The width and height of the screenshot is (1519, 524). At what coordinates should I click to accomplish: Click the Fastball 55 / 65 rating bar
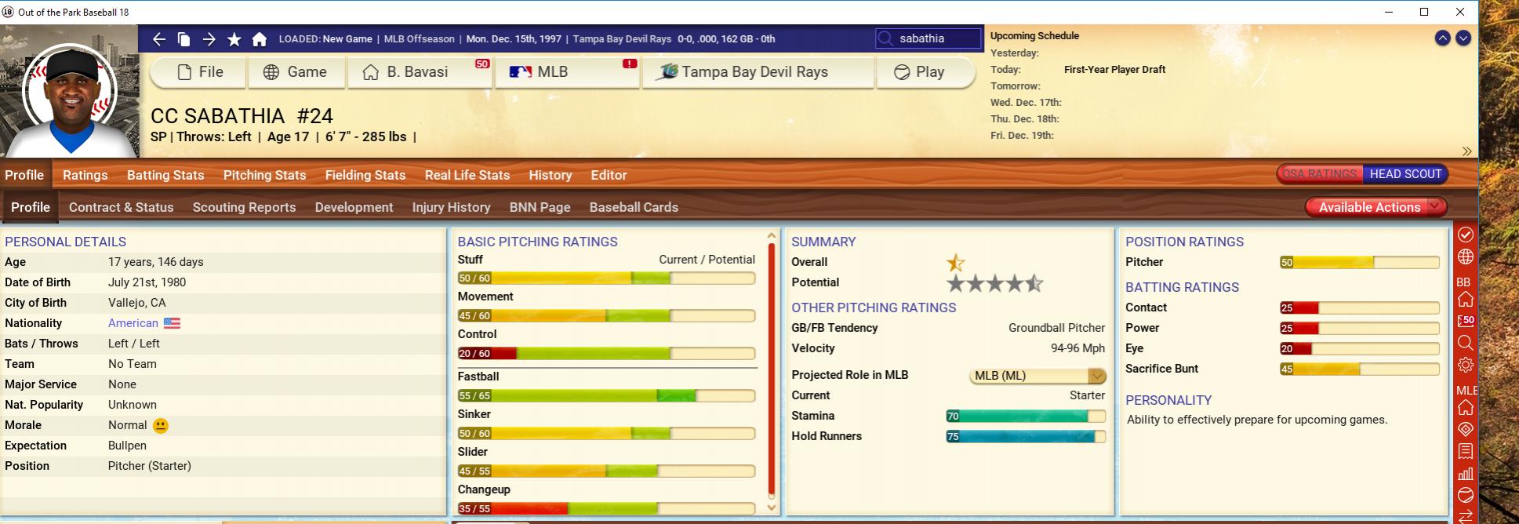pyautogui.click(x=606, y=396)
